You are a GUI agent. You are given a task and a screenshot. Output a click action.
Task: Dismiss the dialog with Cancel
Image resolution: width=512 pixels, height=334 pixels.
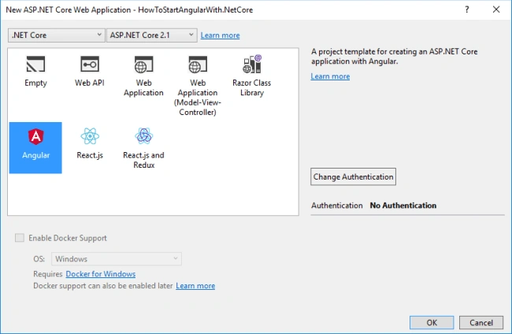481,322
